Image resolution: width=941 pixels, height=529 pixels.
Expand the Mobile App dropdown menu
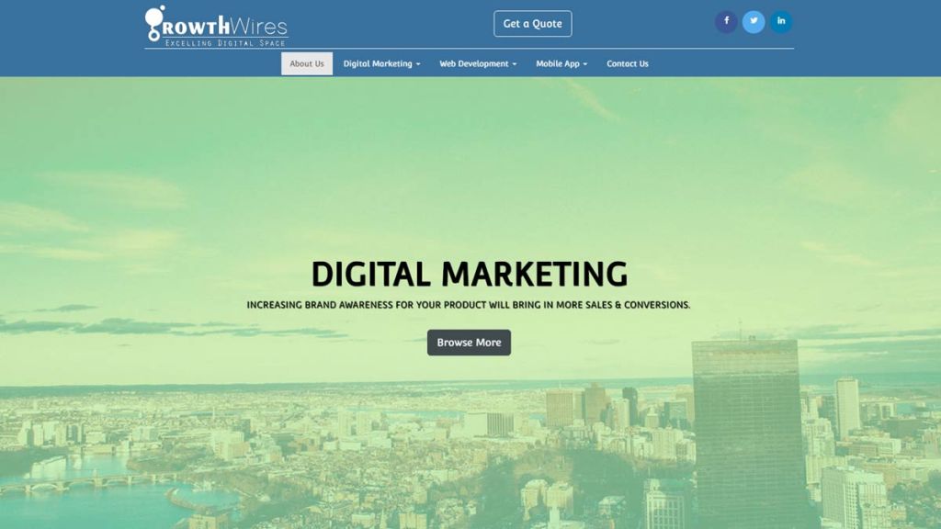click(x=561, y=63)
